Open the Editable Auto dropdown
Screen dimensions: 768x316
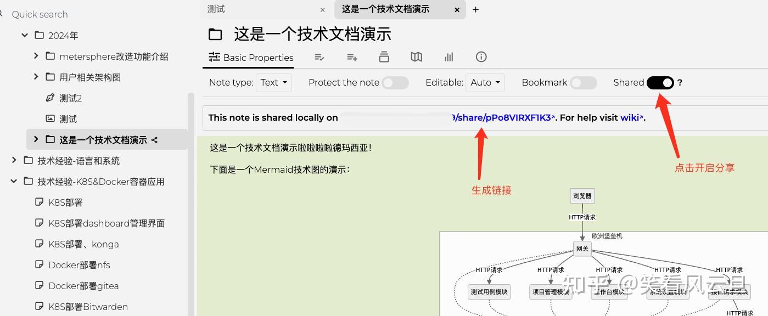(485, 82)
